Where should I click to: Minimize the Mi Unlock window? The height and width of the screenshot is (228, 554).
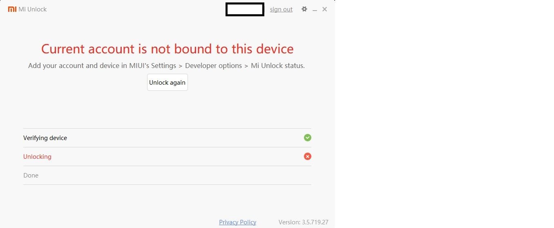click(x=315, y=10)
